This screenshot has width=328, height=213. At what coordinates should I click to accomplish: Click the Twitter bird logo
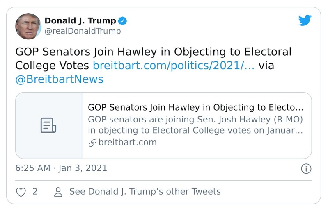[x=305, y=20]
